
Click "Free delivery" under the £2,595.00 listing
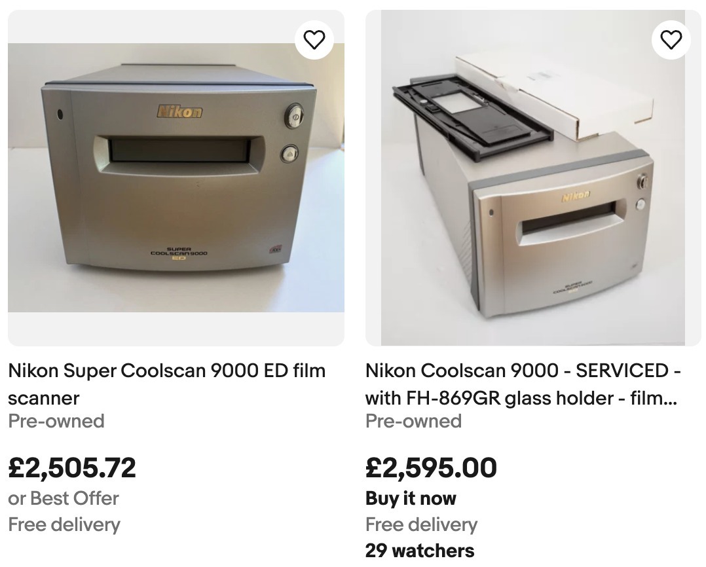[x=421, y=524]
